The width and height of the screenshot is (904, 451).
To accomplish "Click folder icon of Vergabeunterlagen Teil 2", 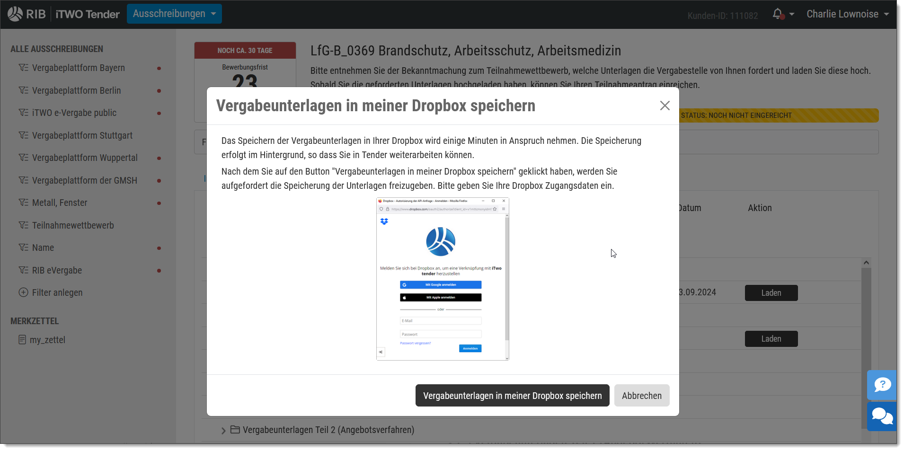I will (x=235, y=429).
